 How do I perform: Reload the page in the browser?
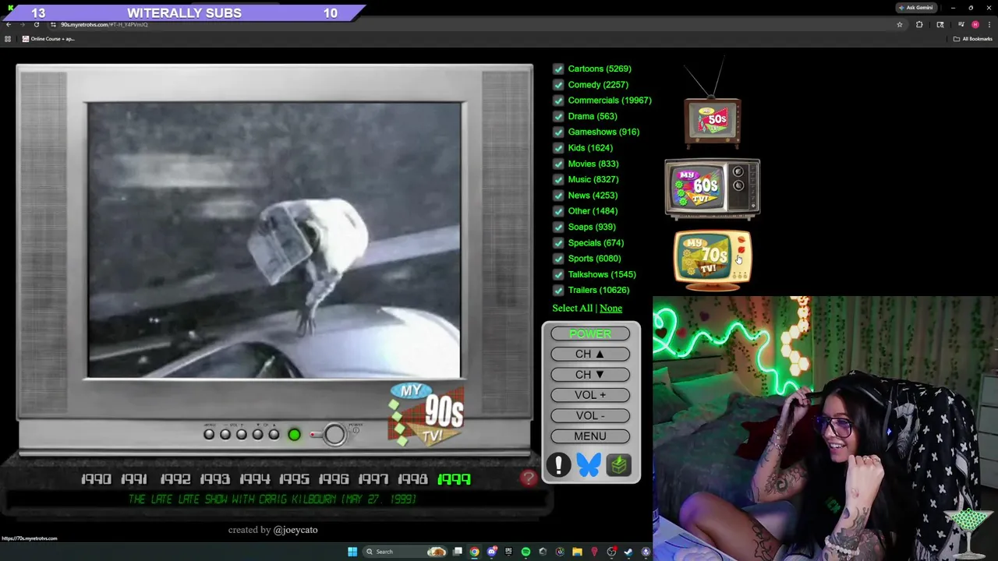(36, 24)
